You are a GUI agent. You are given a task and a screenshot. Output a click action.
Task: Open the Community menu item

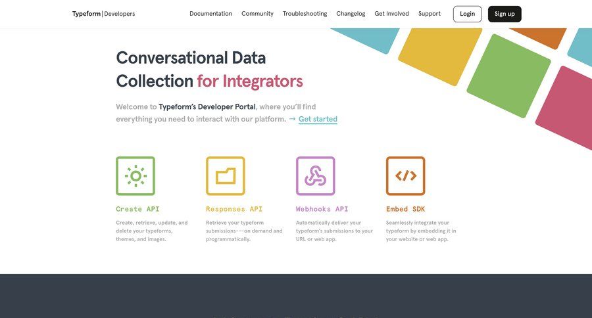coord(257,14)
